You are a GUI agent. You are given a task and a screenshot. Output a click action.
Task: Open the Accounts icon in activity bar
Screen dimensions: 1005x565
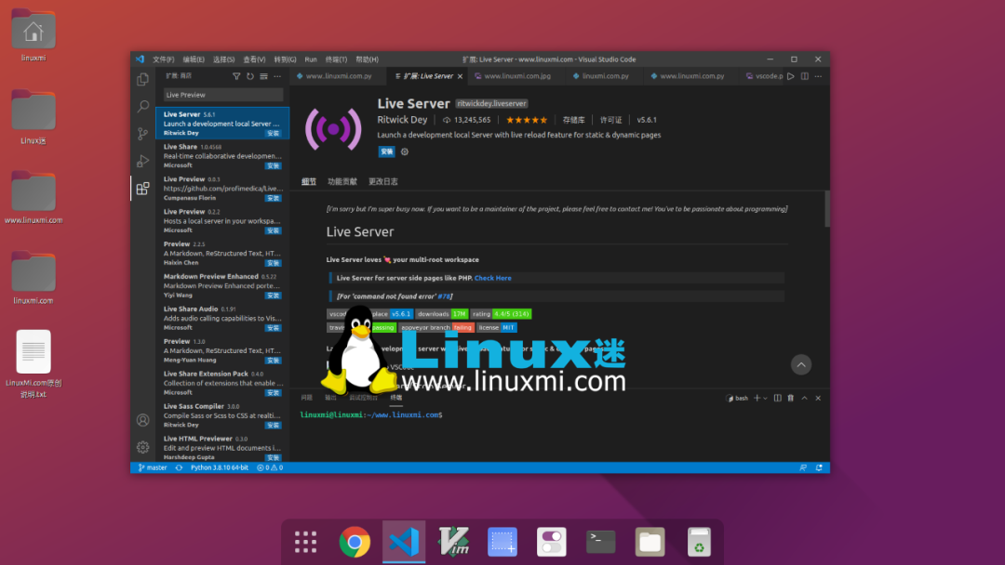(x=142, y=421)
